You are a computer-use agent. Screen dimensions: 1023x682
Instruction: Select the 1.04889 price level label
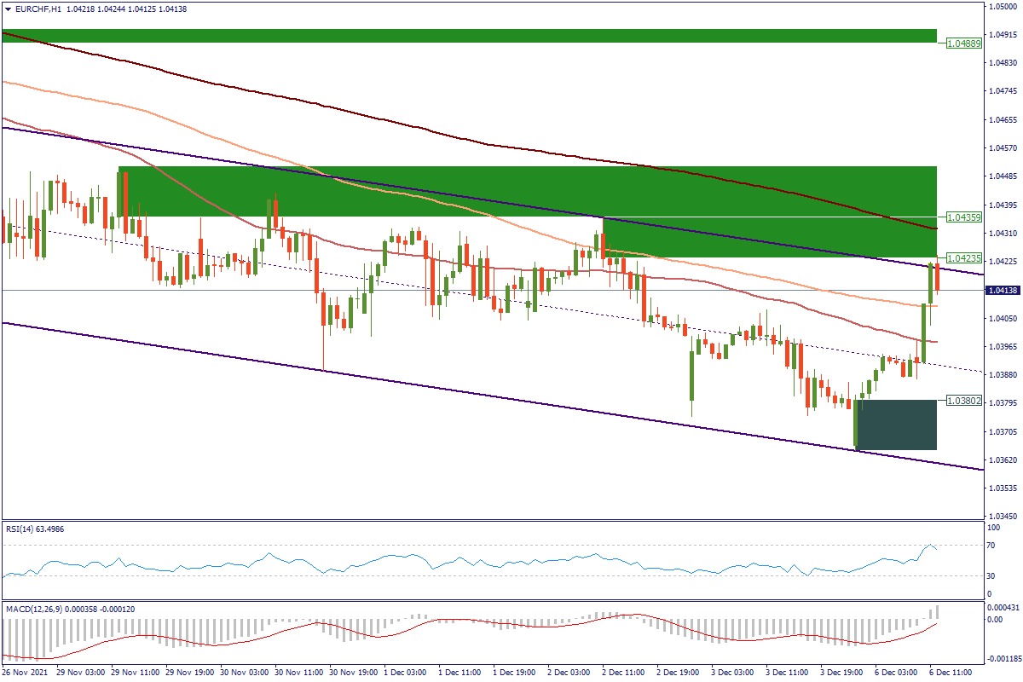964,42
